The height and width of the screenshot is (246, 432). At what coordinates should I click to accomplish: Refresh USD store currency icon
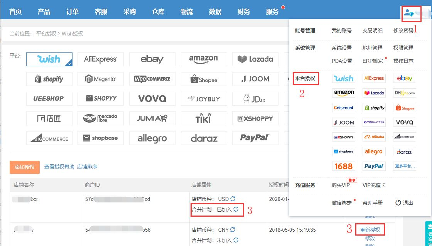click(233, 199)
